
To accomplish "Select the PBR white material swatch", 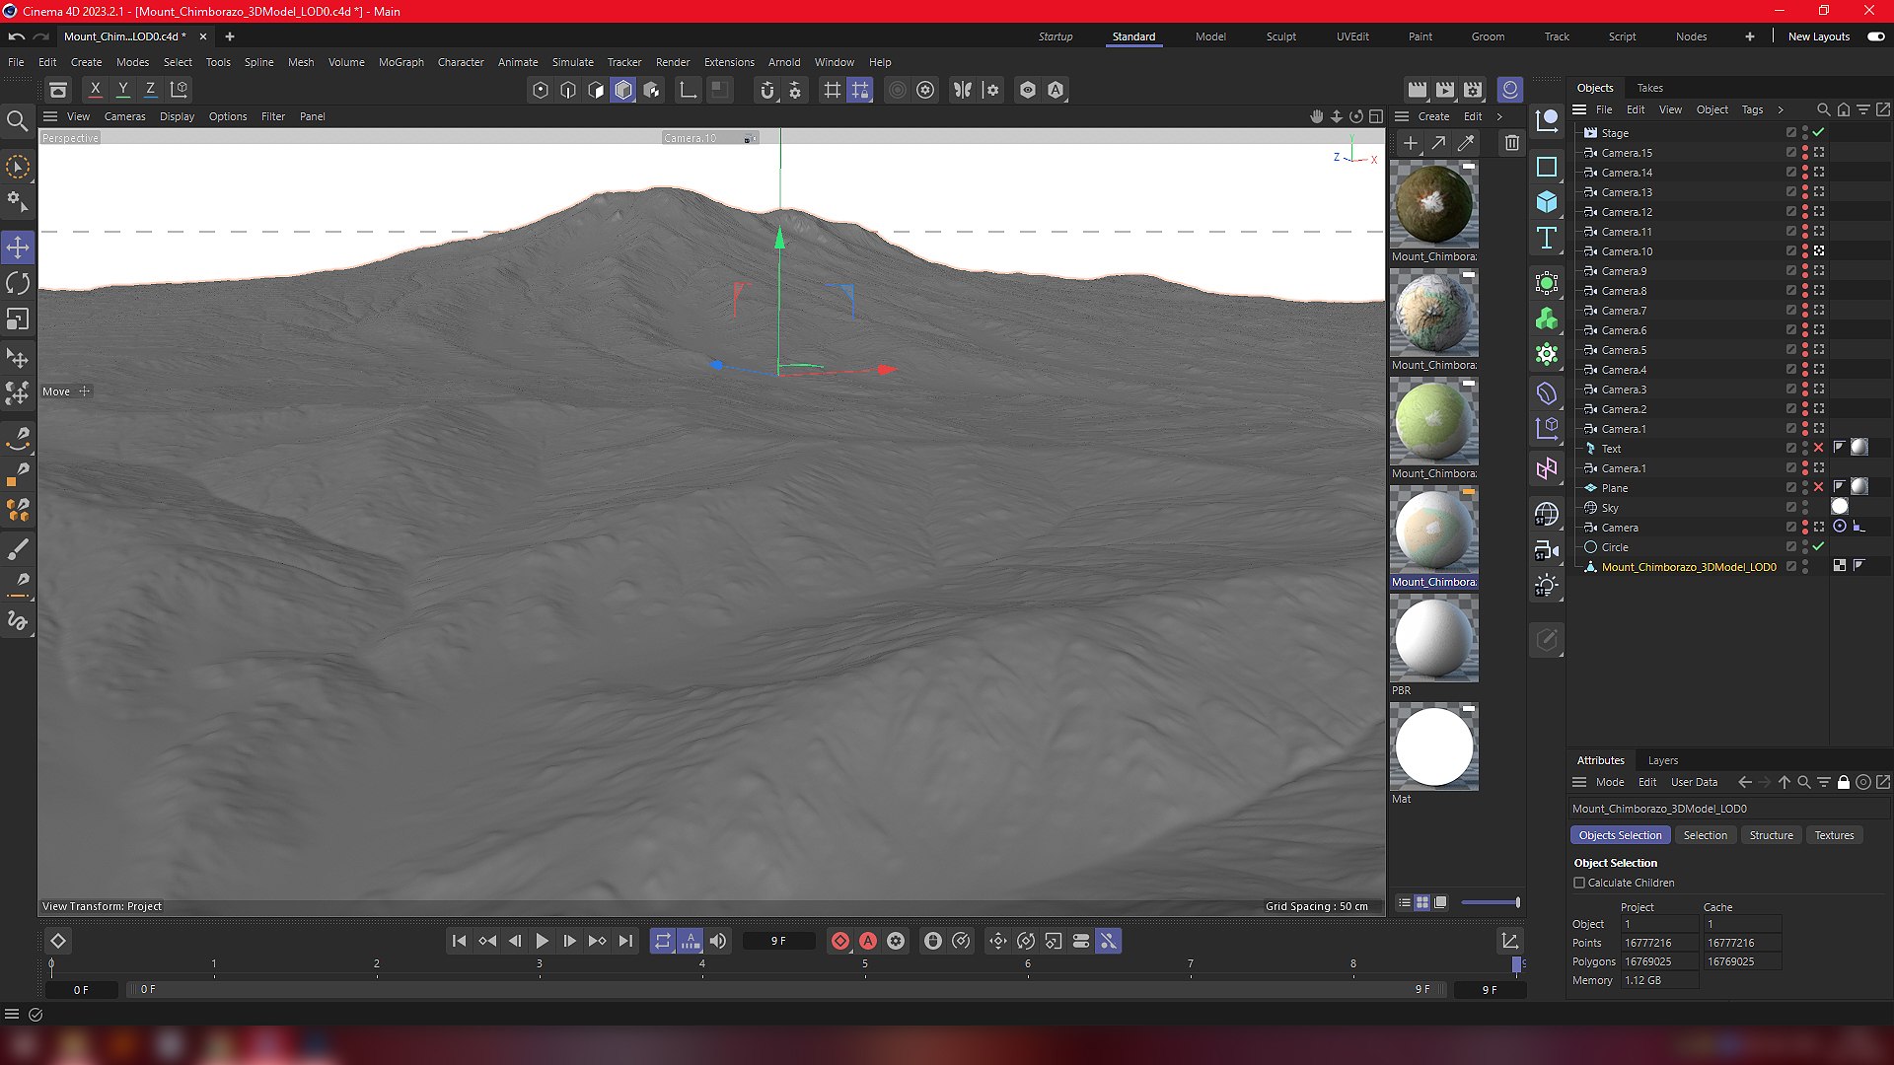I will pyautogui.click(x=1433, y=638).
